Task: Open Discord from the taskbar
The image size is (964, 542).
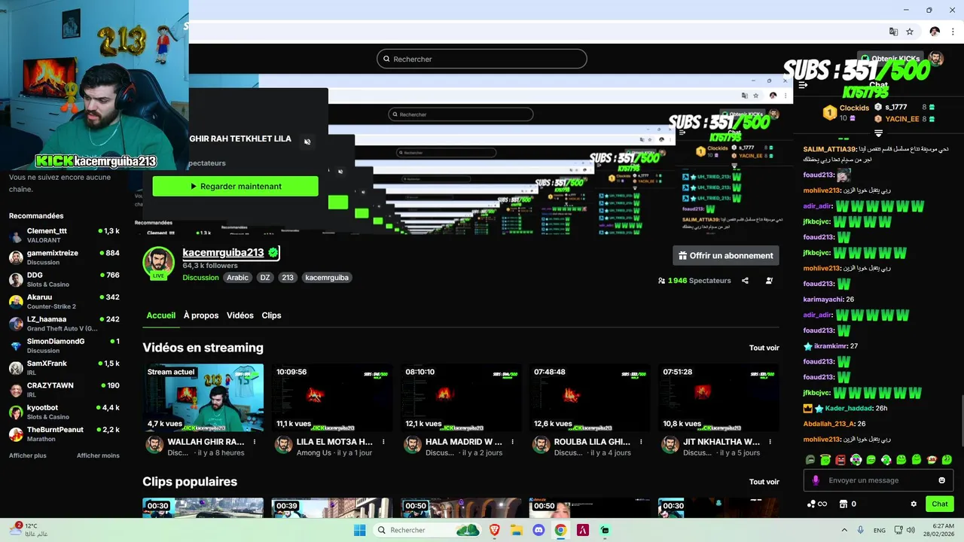Action: pyautogui.click(x=538, y=530)
